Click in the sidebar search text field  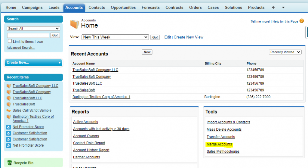click(x=28, y=35)
